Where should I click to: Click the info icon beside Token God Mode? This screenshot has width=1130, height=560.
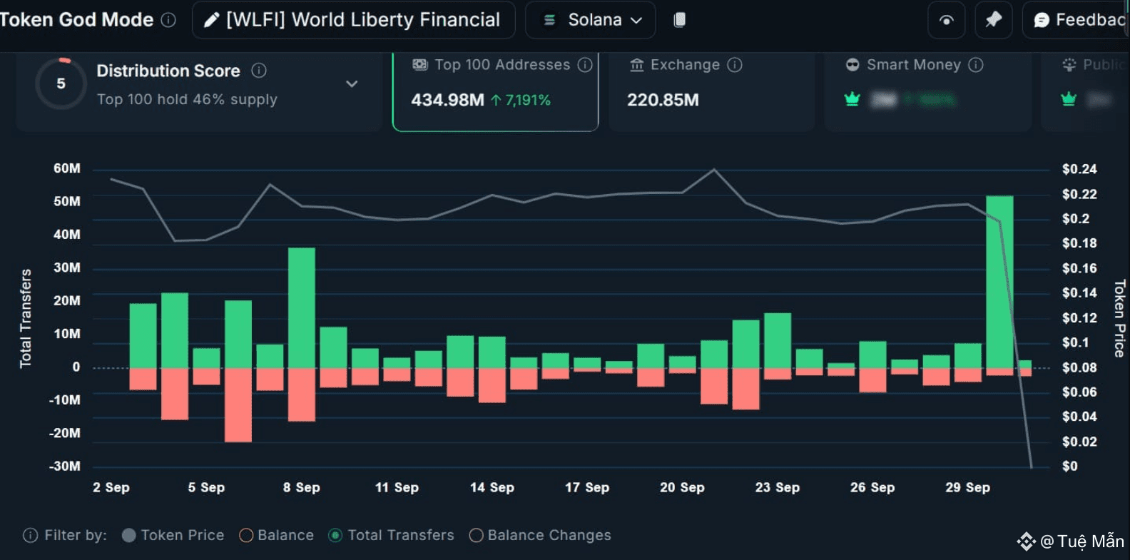168,20
